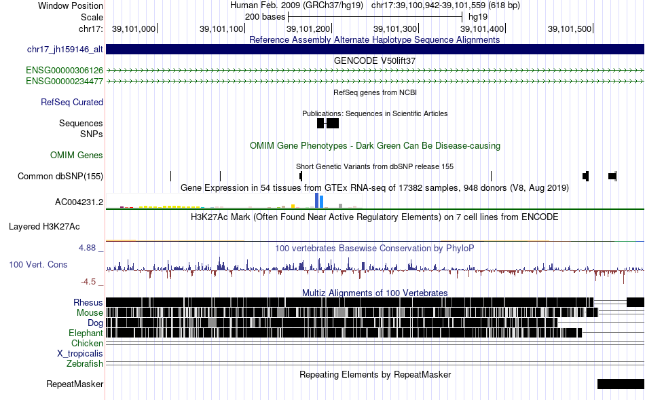The height and width of the screenshot is (400, 645).
Task: Click position label 39,101,500 on ruler
Action: 570,29
